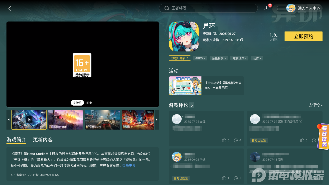Click the video progress bar
This screenshot has width=329, height=185.
82,107
